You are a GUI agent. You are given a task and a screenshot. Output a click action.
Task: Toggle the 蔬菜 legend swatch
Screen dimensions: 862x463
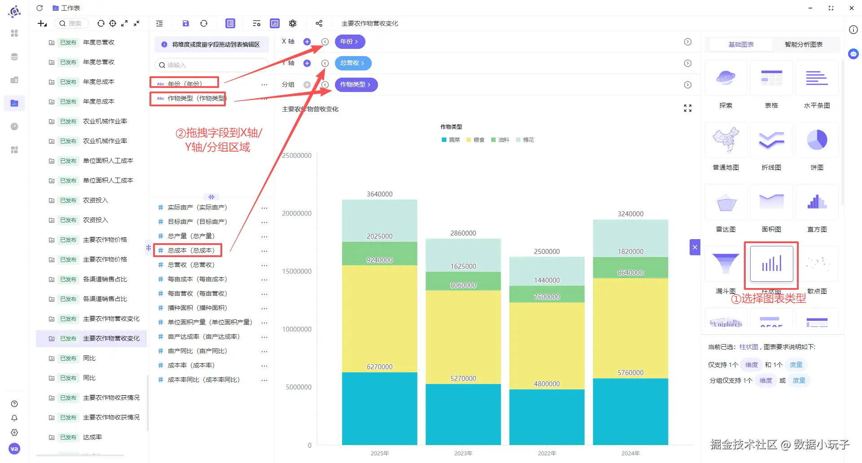click(x=444, y=140)
